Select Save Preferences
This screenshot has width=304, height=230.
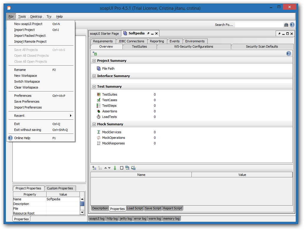pos(41,101)
